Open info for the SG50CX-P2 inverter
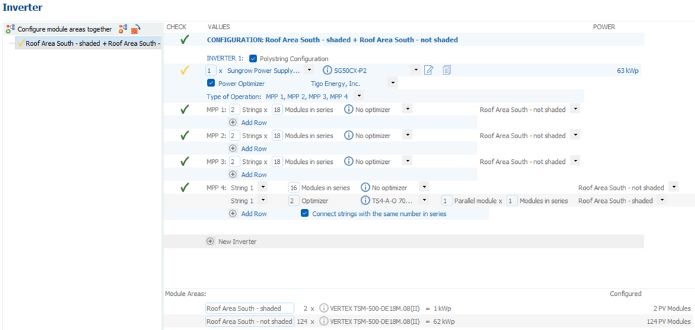The height and width of the screenshot is (330, 695). tap(327, 70)
